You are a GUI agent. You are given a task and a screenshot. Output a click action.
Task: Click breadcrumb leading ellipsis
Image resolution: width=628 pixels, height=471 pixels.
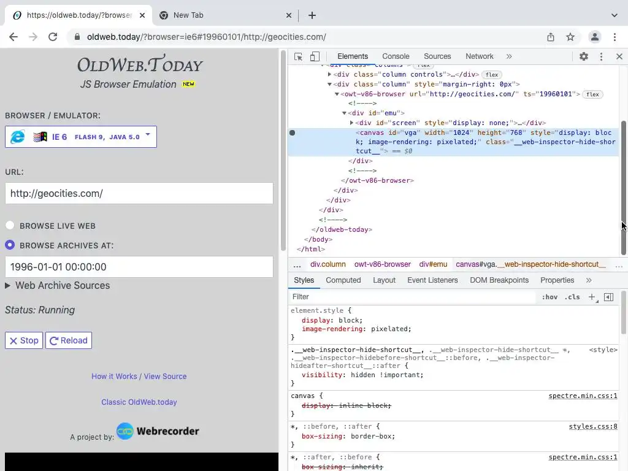(x=297, y=265)
